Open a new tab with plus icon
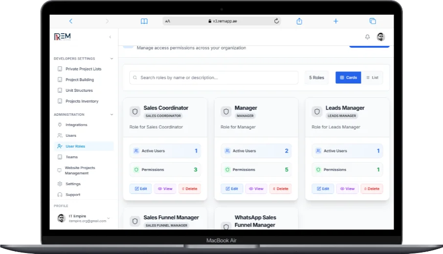 click(x=335, y=21)
